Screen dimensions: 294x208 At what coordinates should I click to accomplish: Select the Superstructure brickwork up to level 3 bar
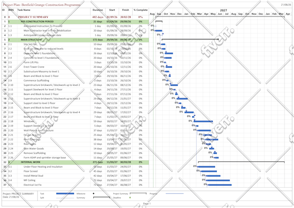pyautogui.click(x=182, y=99)
